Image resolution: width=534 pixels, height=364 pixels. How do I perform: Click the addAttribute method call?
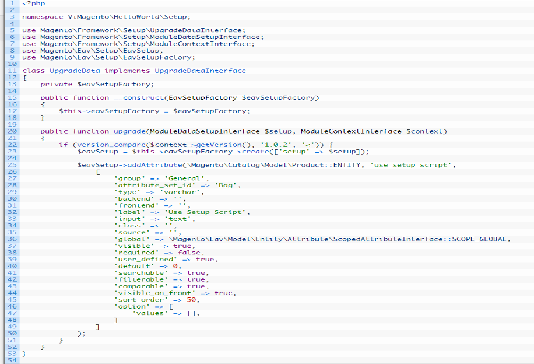pyautogui.click(x=154, y=165)
